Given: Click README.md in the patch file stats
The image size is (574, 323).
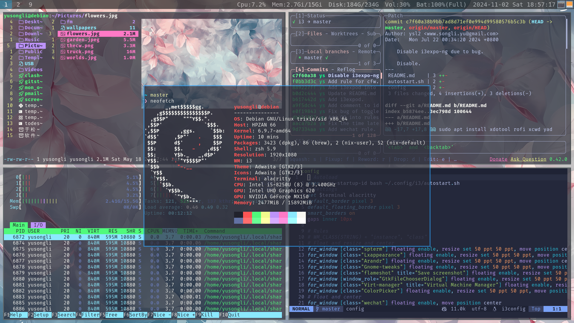Looking at the screenshot, I should tap(401, 76).
